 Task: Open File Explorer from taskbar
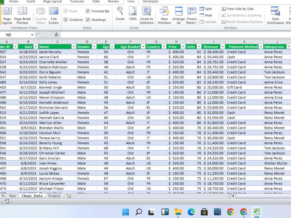coord(178,212)
